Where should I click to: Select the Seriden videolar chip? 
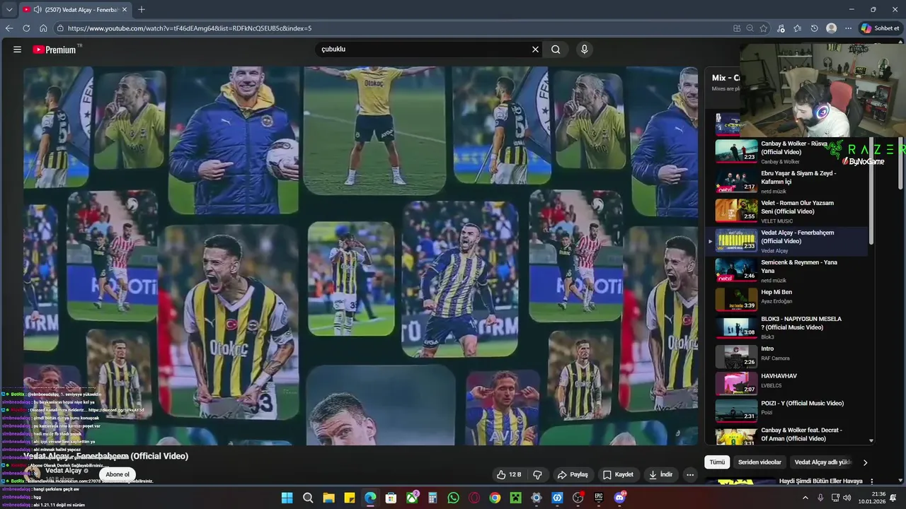759,462
